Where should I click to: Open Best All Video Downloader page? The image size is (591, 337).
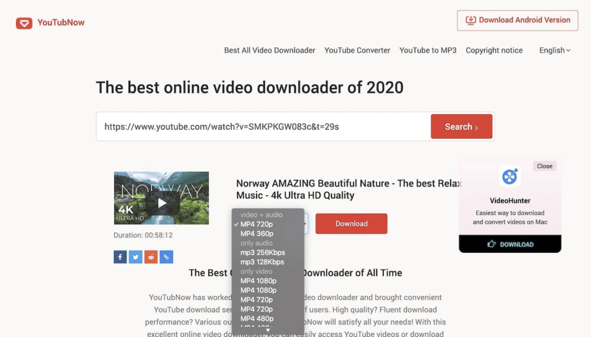coord(270,50)
